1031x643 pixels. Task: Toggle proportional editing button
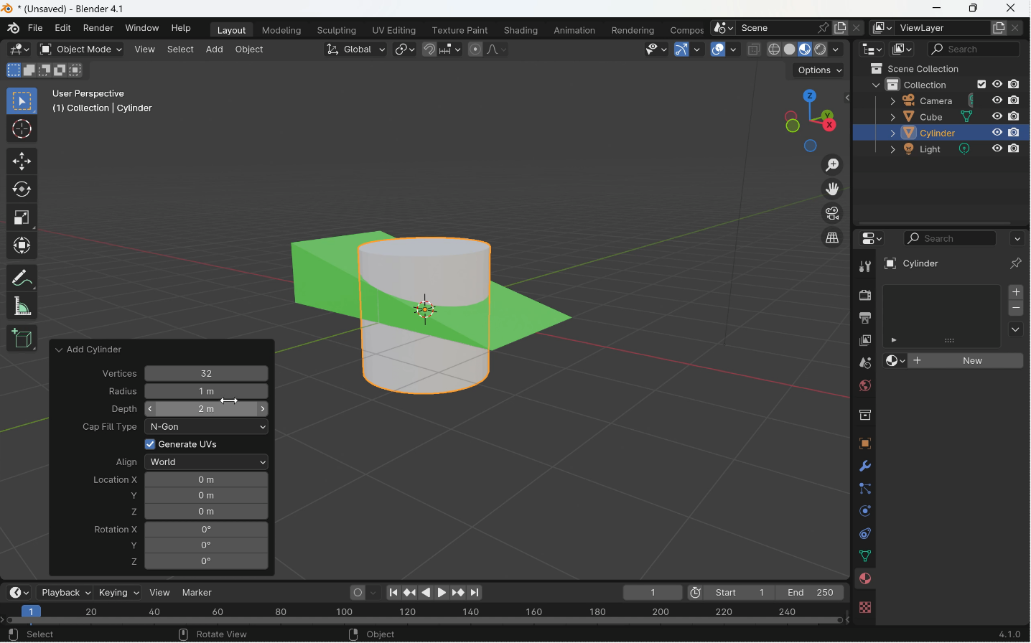[x=475, y=50]
